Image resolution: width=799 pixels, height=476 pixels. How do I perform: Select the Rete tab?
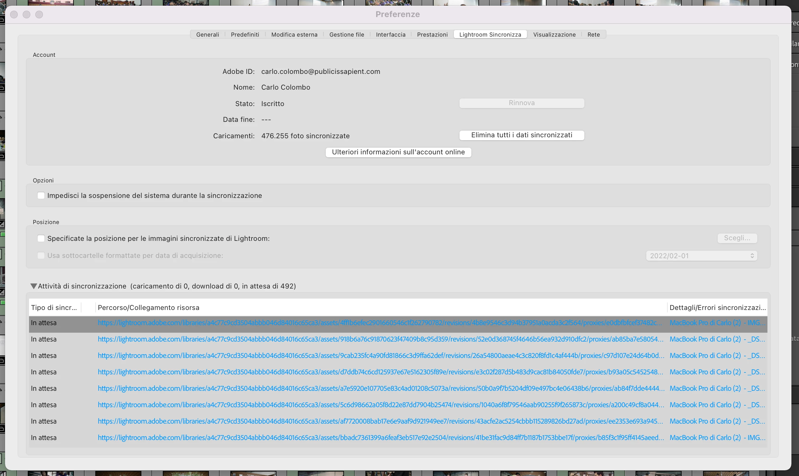pos(593,35)
